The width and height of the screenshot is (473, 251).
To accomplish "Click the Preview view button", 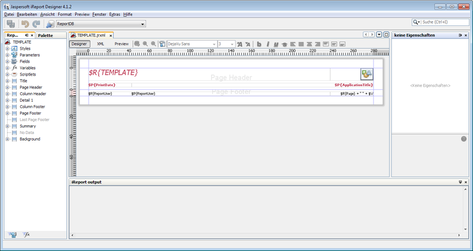I will tap(121, 44).
